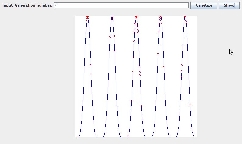This screenshot has width=242, height=144.
Task: Select the red marker cluster atop the third peak
Action: pos(136,17)
